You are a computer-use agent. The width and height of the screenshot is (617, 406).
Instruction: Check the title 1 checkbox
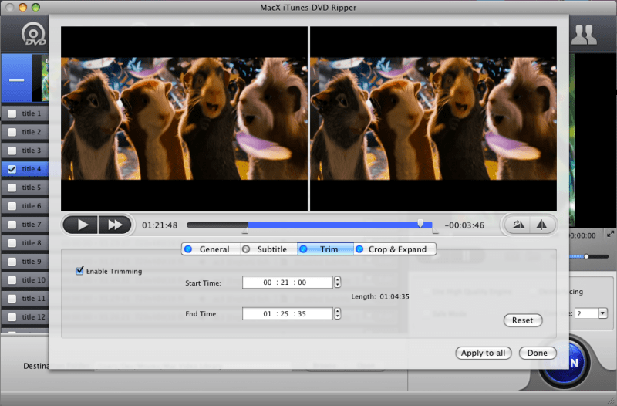click(x=12, y=113)
